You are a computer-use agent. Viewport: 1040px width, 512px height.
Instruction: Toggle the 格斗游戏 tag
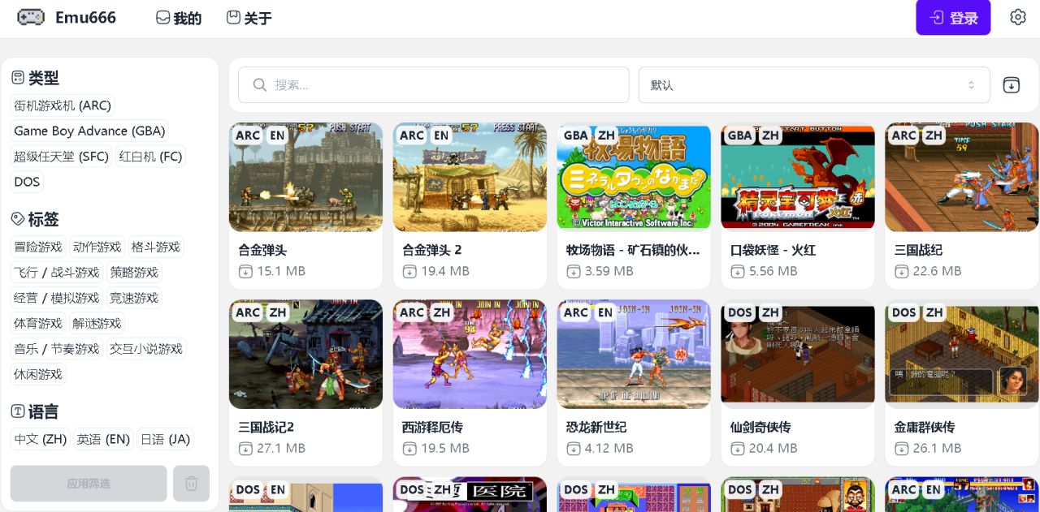[155, 247]
